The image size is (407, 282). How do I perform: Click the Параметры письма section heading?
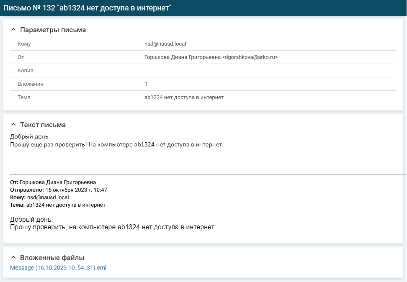point(53,30)
